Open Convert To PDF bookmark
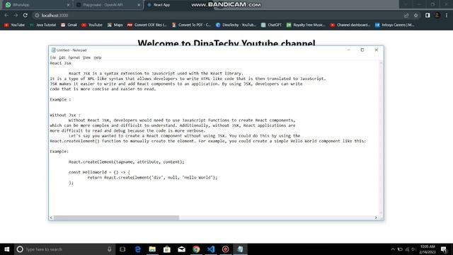453x255 pixels. coord(192,25)
